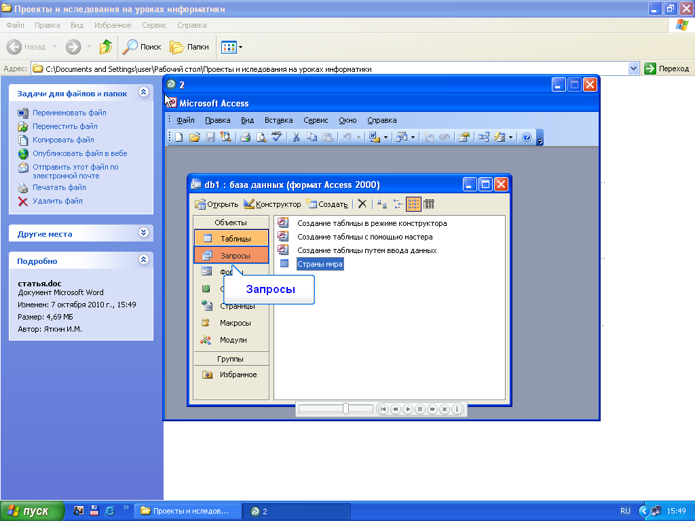Viewport: 695px width, 521px height.
Task: Click the Office Links icon with Word logo
Action: coord(375,137)
